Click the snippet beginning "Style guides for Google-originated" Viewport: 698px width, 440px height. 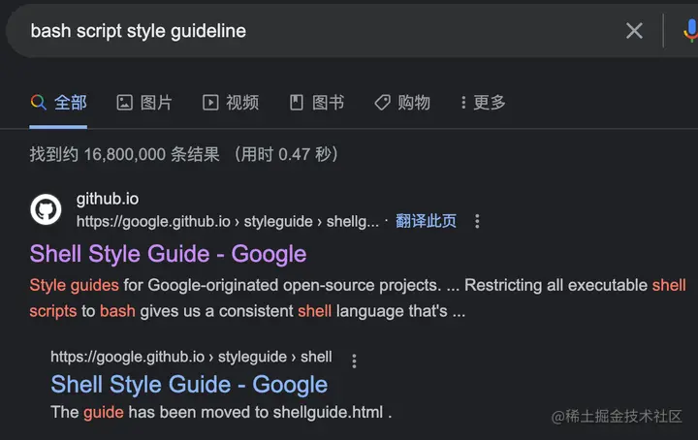[358, 299]
